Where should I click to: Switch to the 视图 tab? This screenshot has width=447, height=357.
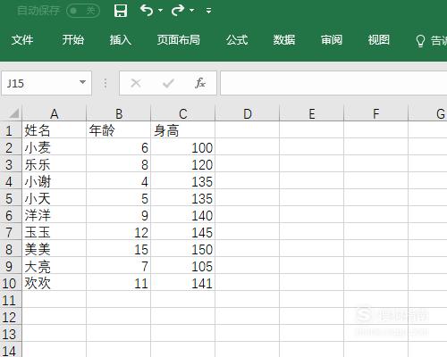379,39
